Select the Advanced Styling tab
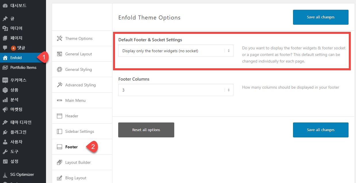This screenshot has height=183, width=356. point(82,85)
